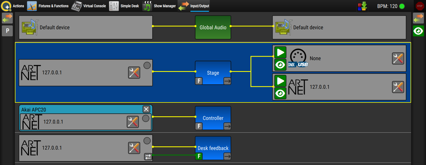Click the P profiles button
Screen dimensions: 426x165
click(x=7, y=31)
